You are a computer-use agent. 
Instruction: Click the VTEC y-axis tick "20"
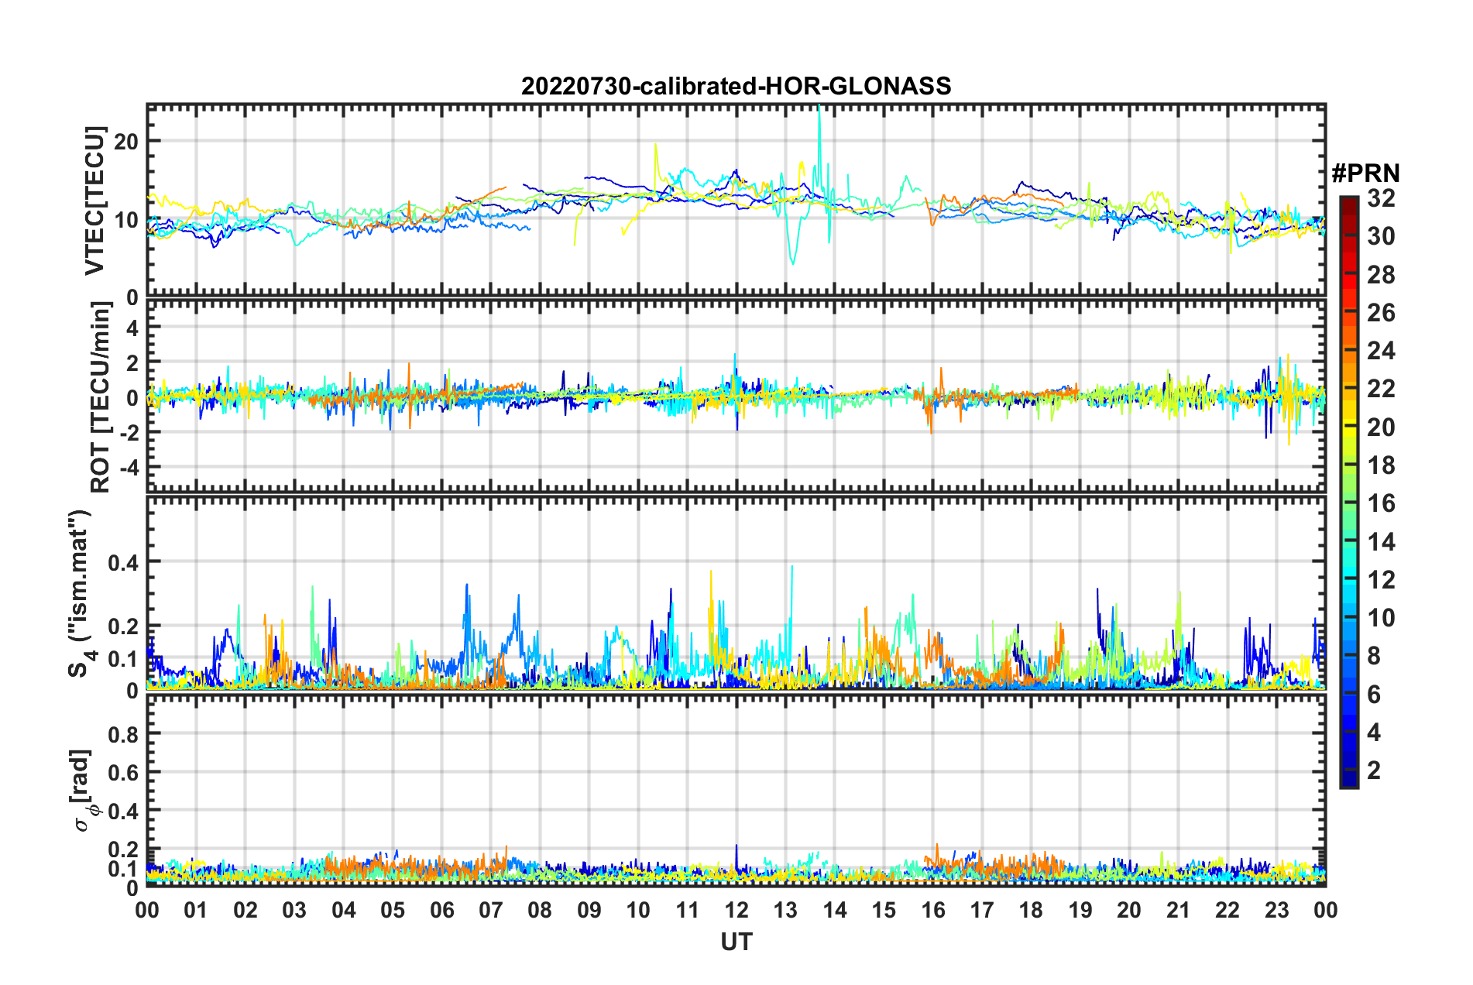(126, 141)
